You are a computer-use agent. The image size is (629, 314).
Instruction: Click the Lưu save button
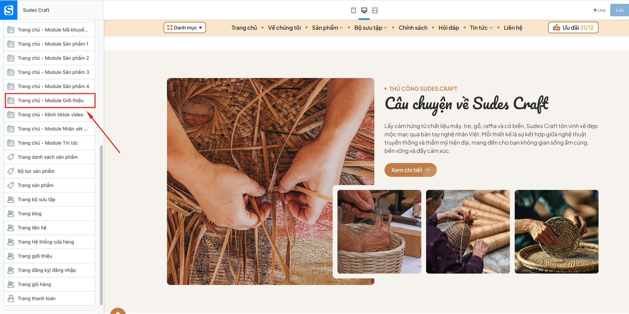620,10
